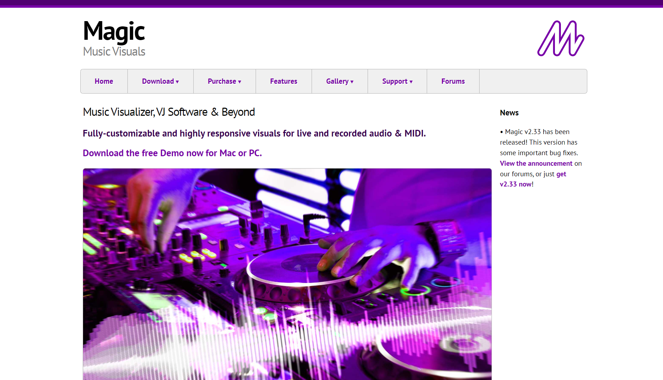
Task: Click the purple M logo icon
Action: (561, 38)
